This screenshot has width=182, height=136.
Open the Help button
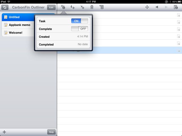(x=51, y=132)
